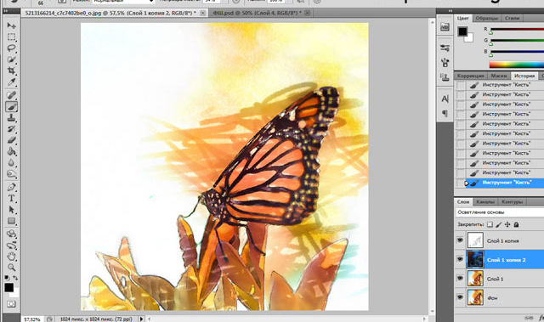Hide the "Слой 1 копия 2" layer
544x322 pixels.
pyautogui.click(x=461, y=259)
